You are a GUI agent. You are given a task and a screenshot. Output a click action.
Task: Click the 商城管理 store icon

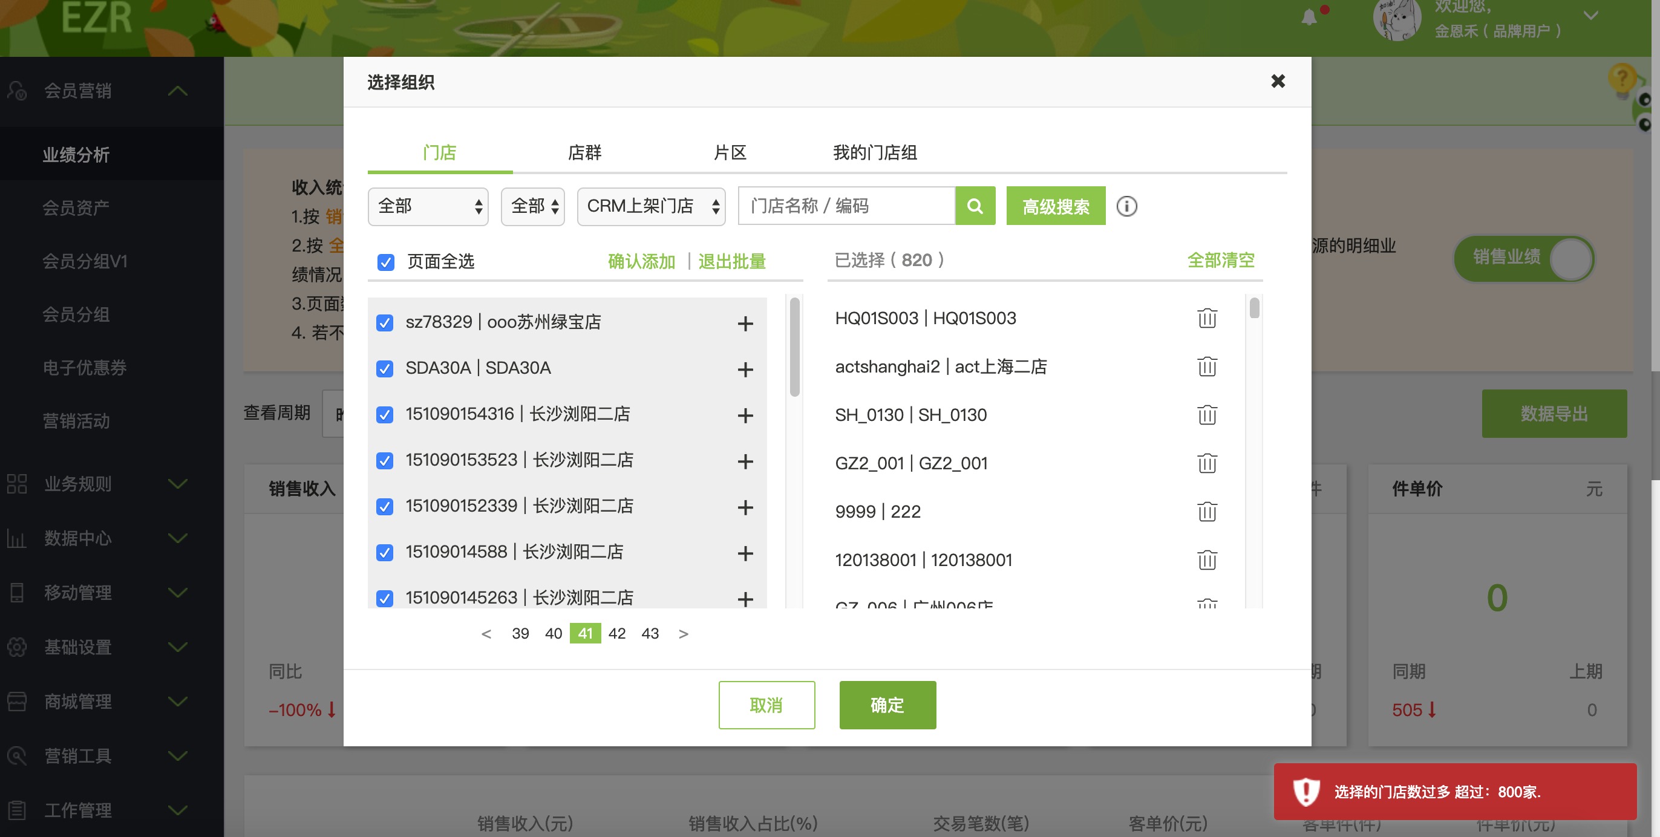click(x=17, y=701)
